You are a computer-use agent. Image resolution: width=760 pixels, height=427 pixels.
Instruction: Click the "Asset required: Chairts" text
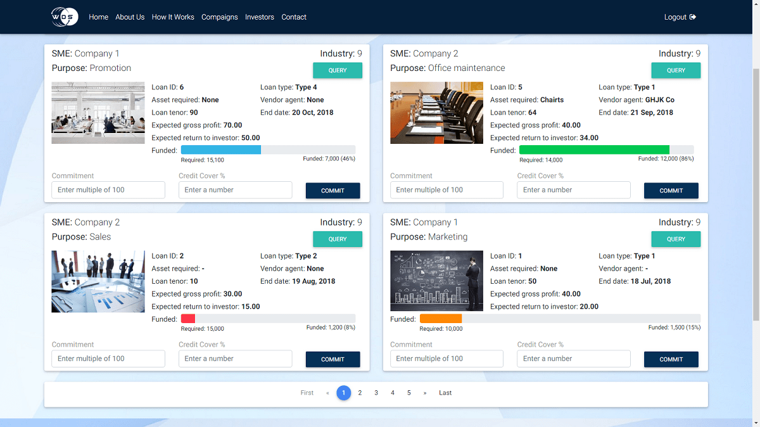(x=527, y=99)
